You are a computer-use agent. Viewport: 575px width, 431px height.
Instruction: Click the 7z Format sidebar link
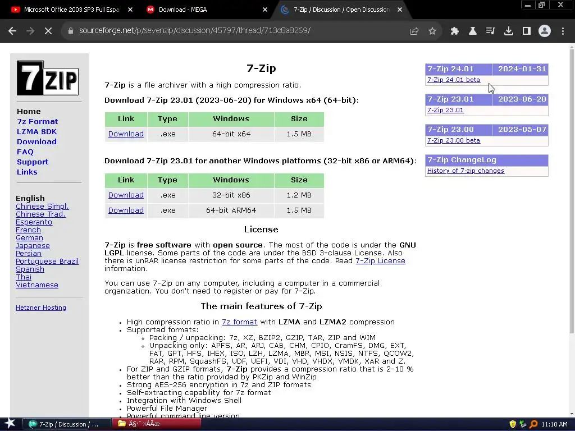point(38,122)
